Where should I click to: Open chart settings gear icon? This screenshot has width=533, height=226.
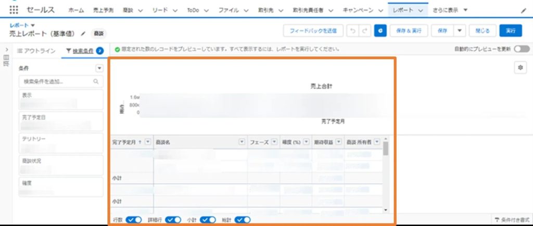(520, 68)
